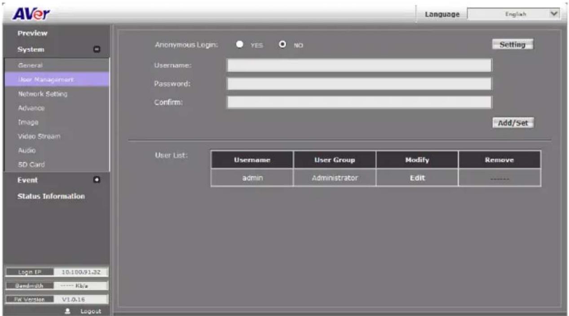Open Status Information page

tap(51, 197)
